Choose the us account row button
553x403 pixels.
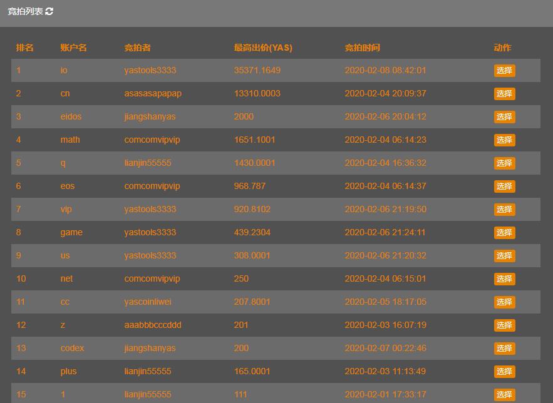point(504,256)
